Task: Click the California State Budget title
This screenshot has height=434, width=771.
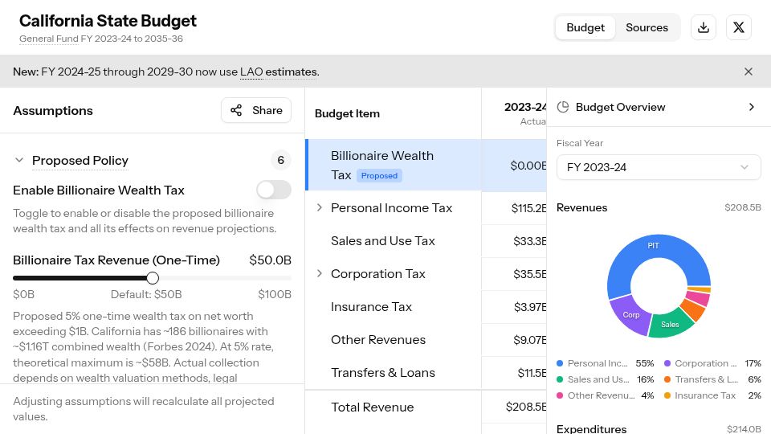Action: [108, 21]
